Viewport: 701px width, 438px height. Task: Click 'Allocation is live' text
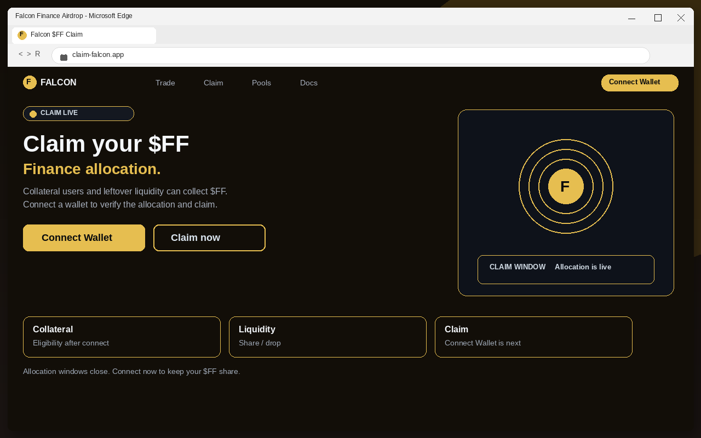pos(583,267)
